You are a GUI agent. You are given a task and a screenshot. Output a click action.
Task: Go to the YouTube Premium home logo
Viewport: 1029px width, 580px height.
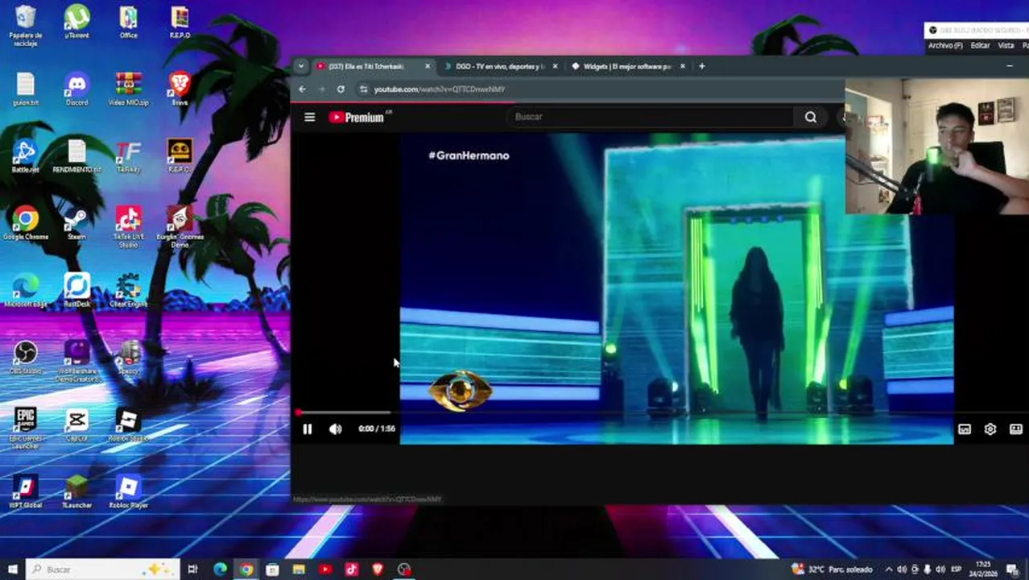click(x=357, y=117)
